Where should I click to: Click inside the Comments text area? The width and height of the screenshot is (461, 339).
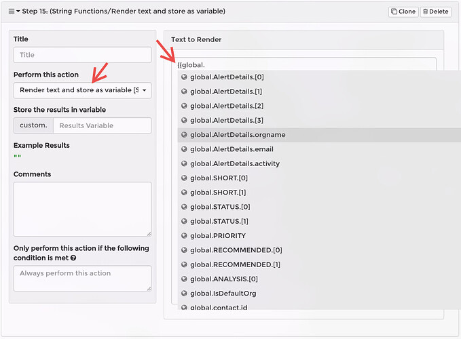[82, 209]
